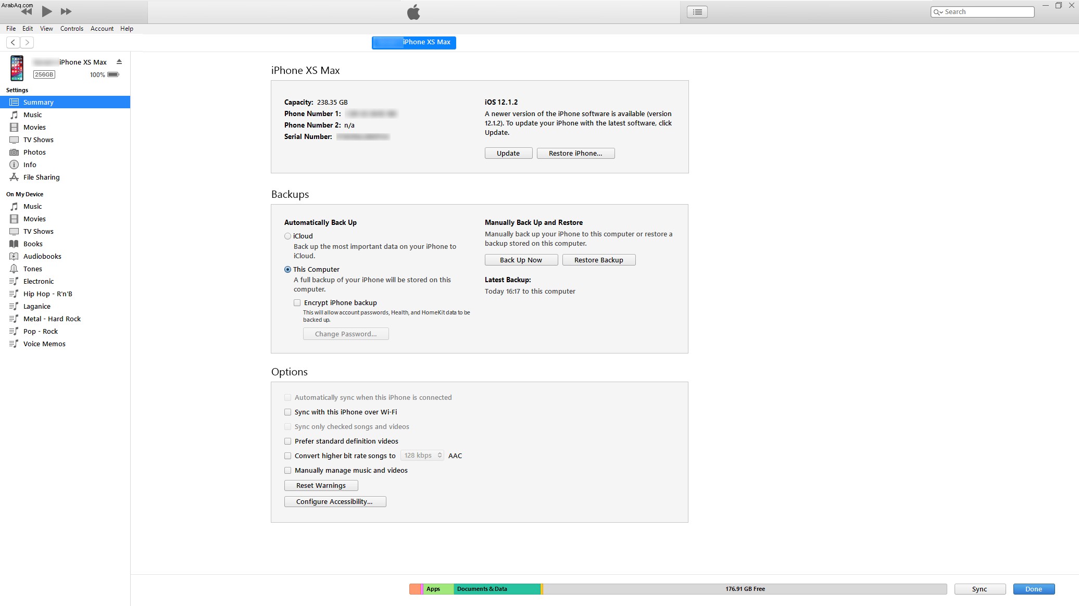Enable Sync with this iPhone over Wi-Fi
Image resolution: width=1079 pixels, height=606 pixels.
(x=287, y=412)
